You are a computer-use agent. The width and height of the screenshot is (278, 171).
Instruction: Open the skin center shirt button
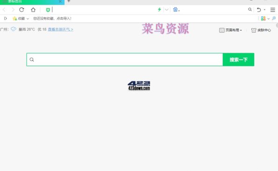click(x=261, y=30)
